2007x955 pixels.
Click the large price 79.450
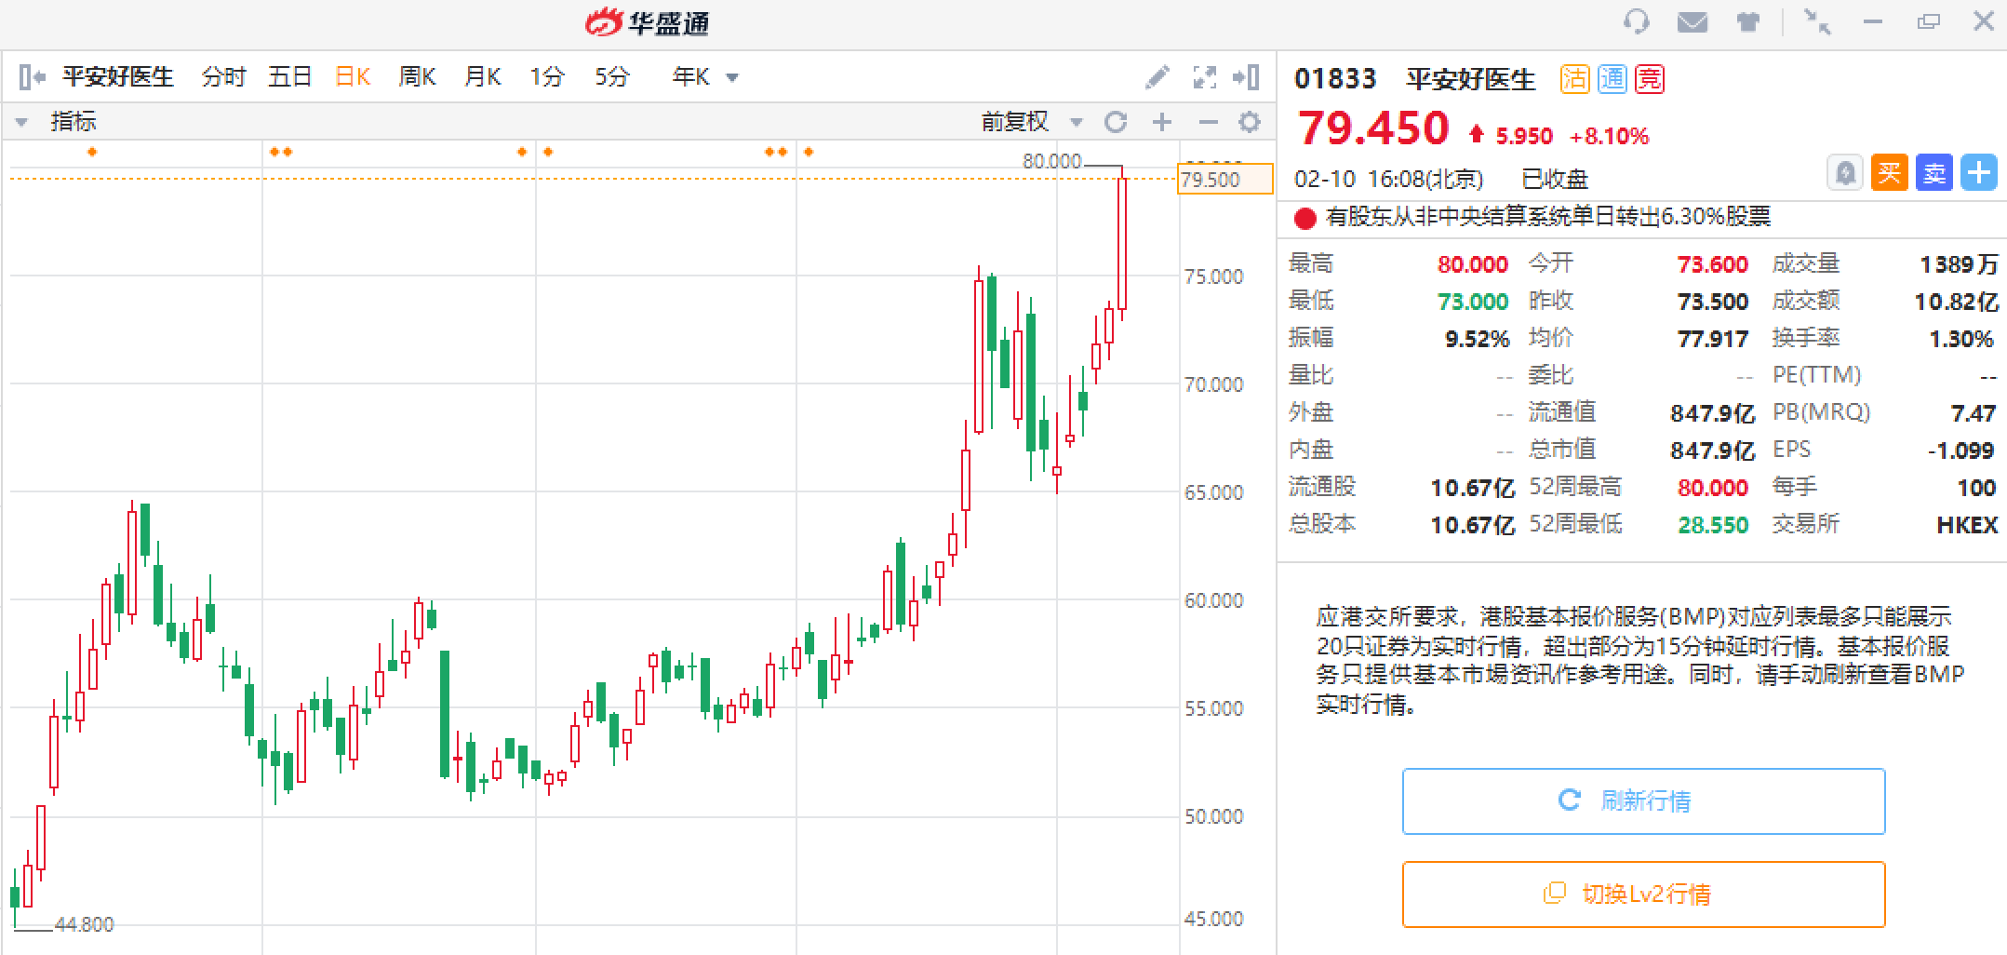coord(1373,128)
